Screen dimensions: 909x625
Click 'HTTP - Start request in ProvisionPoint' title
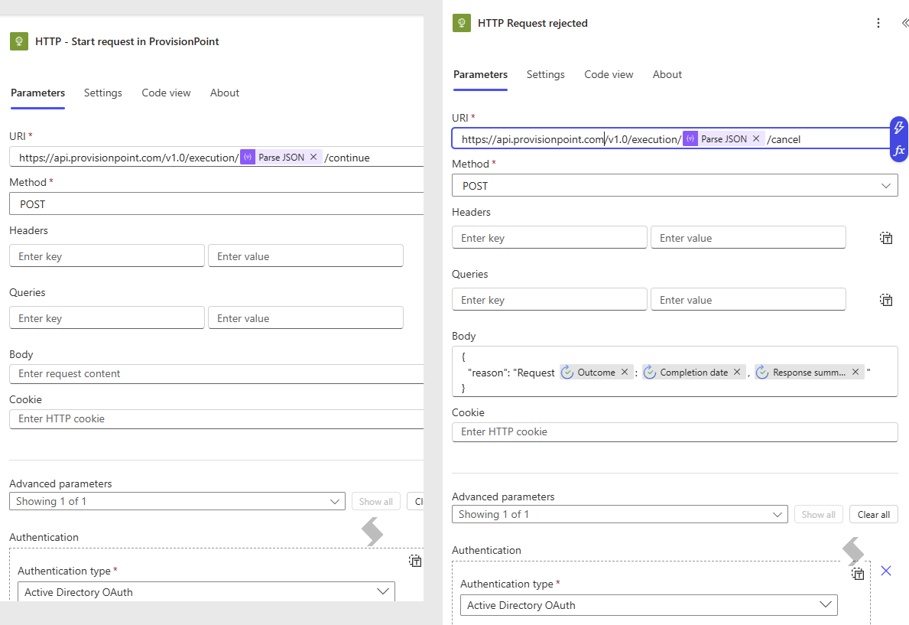point(127,41)
